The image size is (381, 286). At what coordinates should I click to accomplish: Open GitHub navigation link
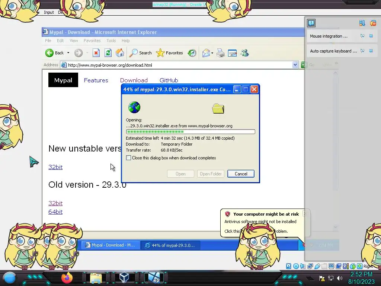coord(169,80)
